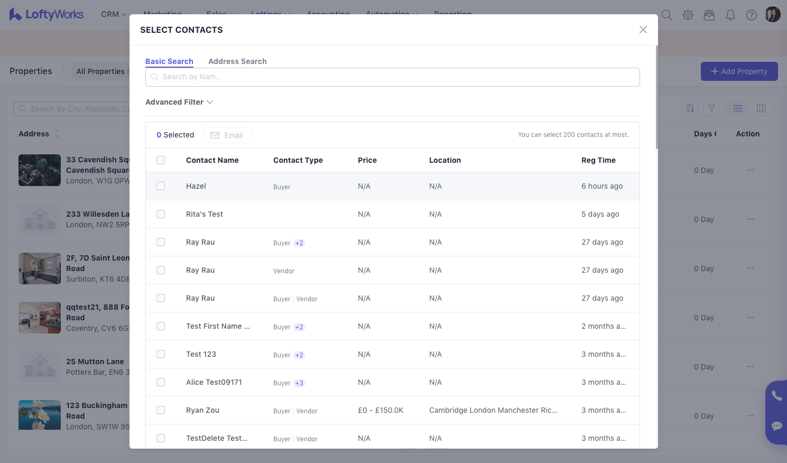Click the search magnifier icon in header
This screenshot has height=463, width=787.
[x=666, y=15]
